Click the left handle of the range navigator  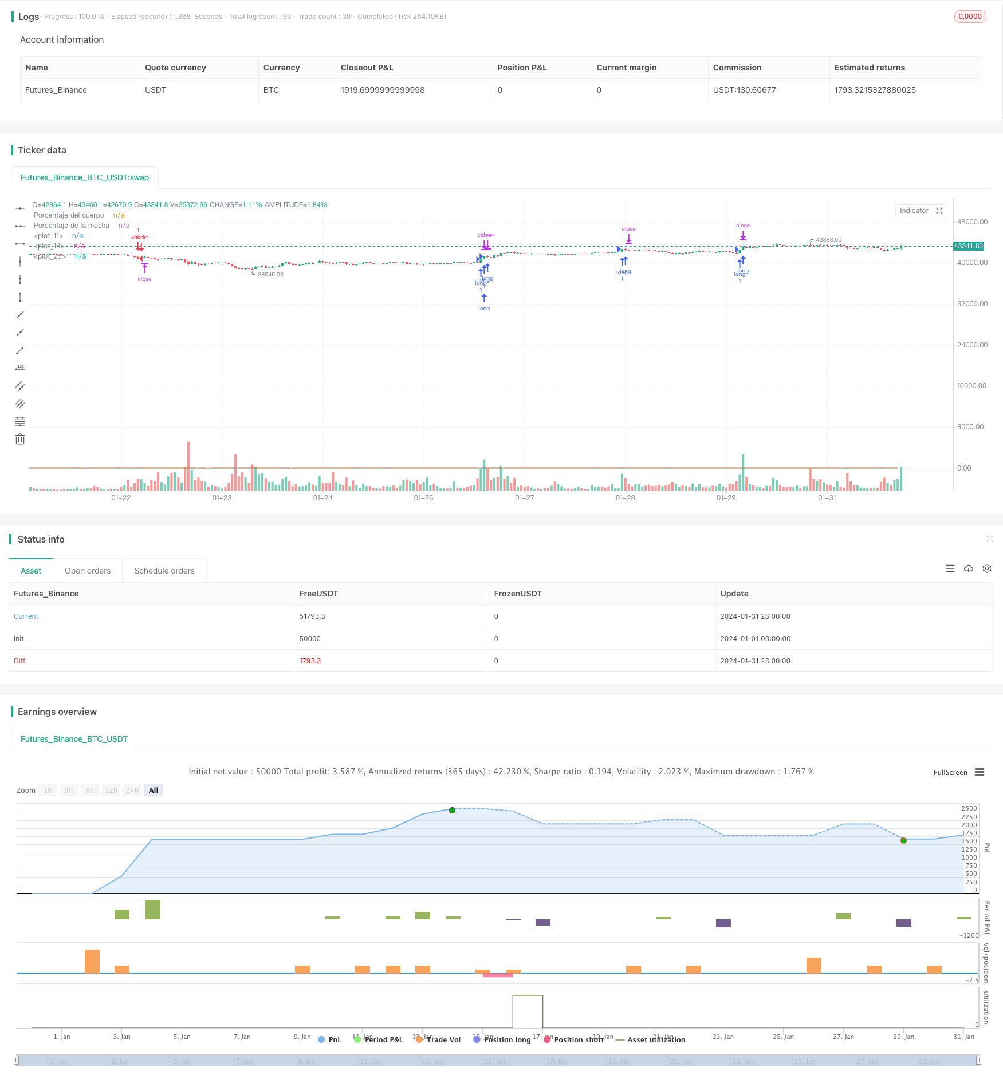[x=17, y=1060]
